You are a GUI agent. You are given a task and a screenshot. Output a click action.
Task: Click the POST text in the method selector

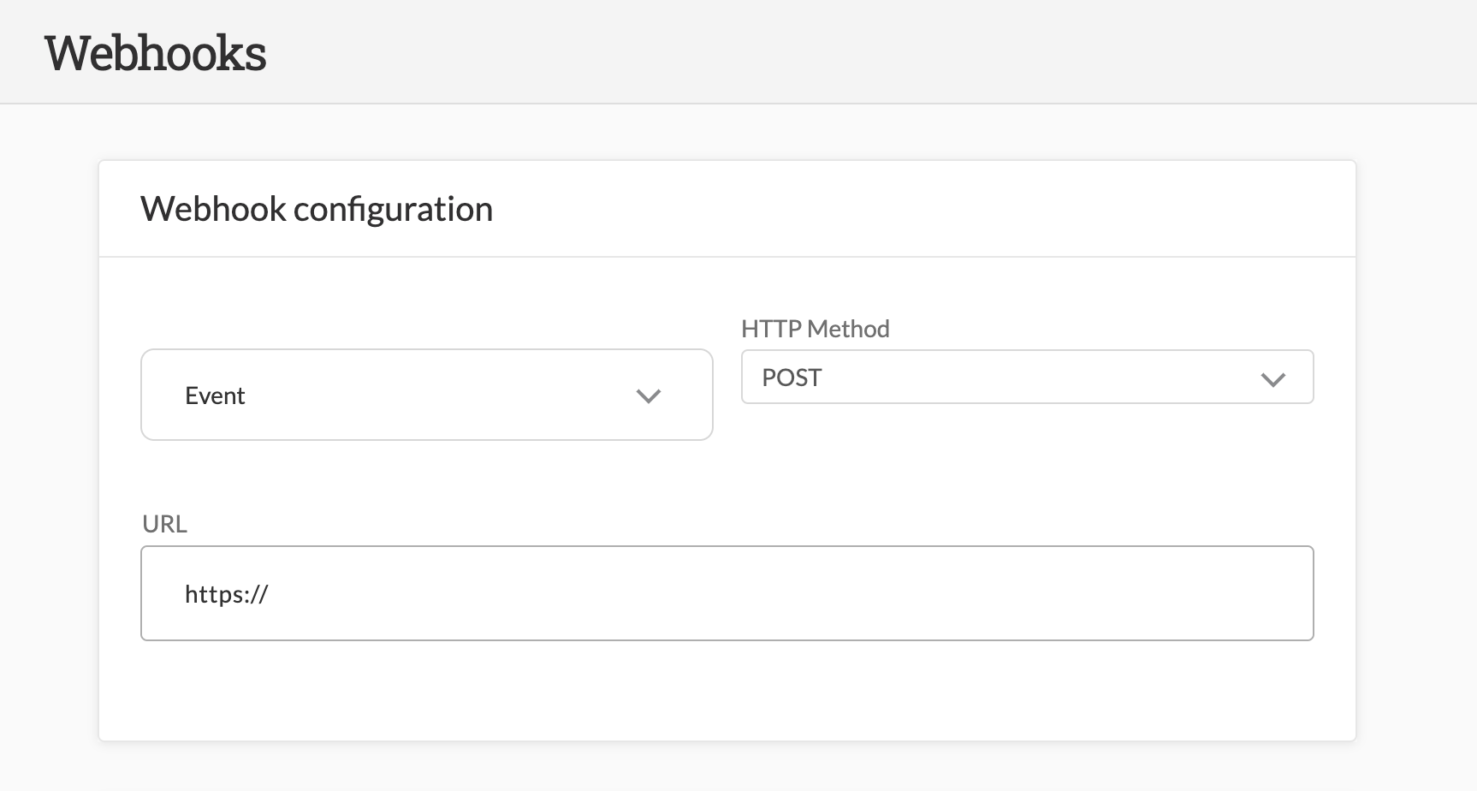[x=792, y=377]
